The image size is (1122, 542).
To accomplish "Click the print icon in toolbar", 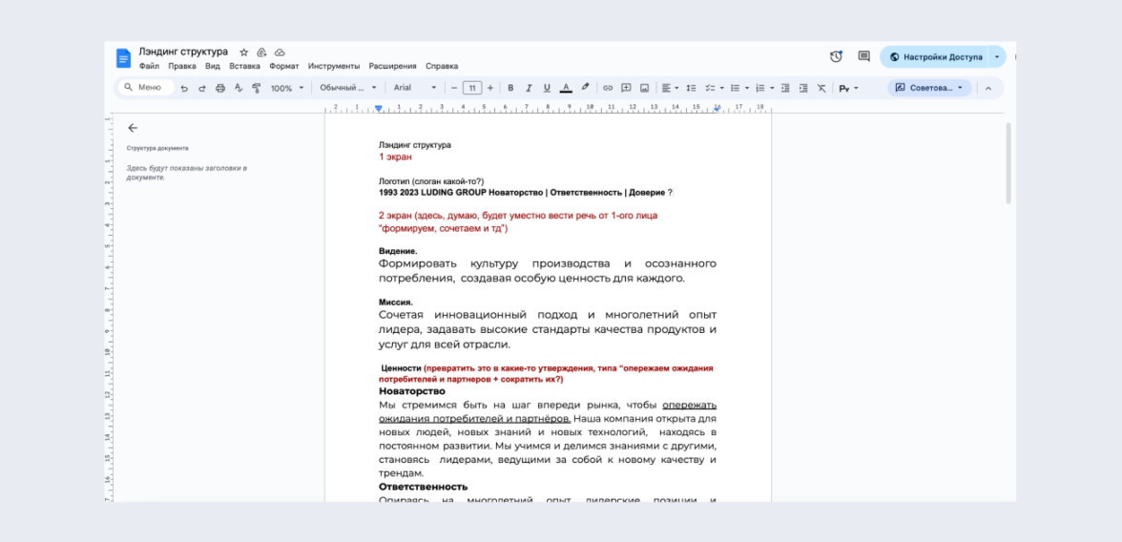I will point(220,88).
